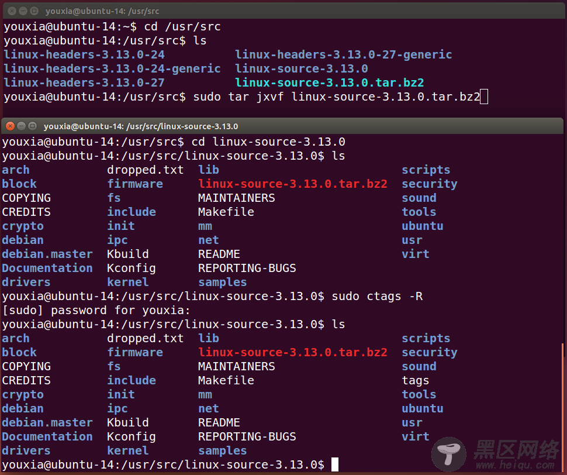
Task: Click the 'tags' file name
Action: [415, 381]
